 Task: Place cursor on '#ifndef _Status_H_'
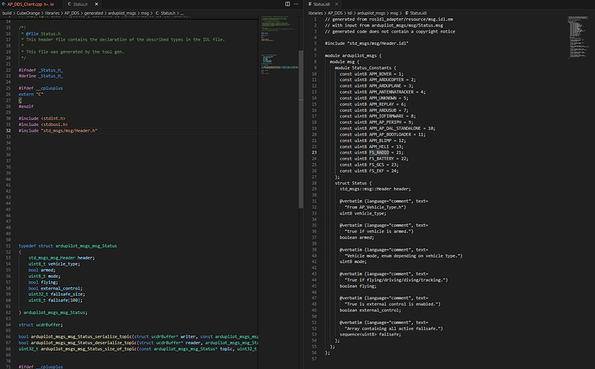coord(41,70)
